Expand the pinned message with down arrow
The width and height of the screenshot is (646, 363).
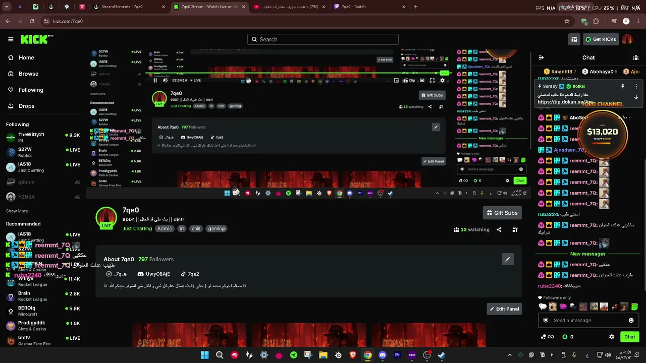click(636, 97)
